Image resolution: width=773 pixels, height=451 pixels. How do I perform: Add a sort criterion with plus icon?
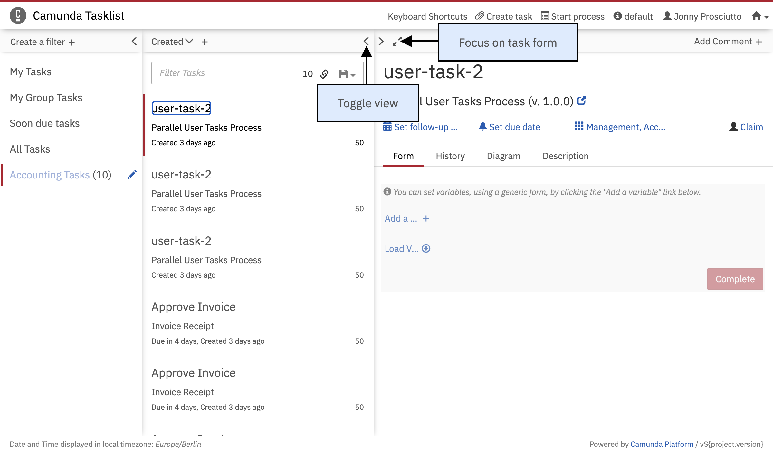click(x=205, y=42)
